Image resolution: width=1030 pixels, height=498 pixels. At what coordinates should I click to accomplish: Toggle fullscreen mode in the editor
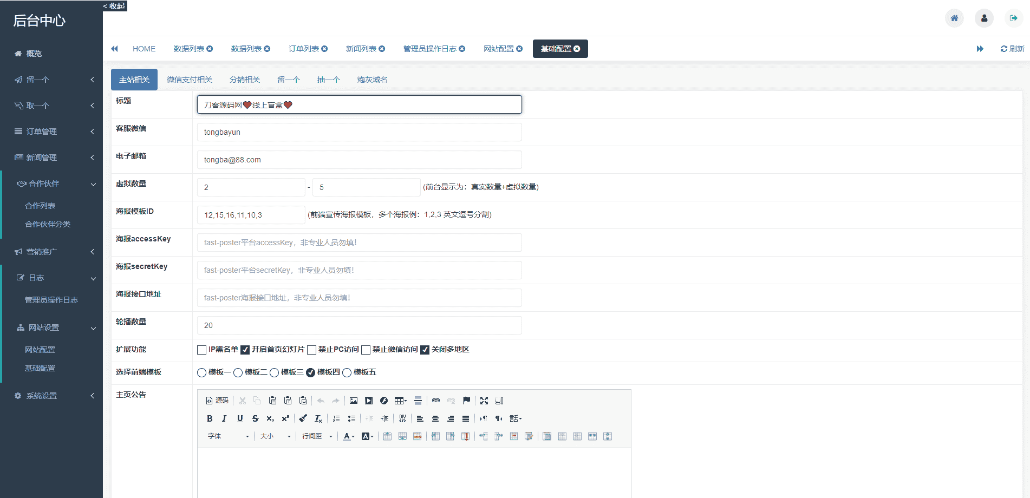tap(484, 401)
